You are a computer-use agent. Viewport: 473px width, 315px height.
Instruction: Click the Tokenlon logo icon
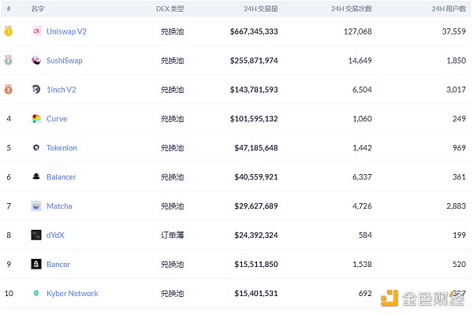(x=36, y=148)
